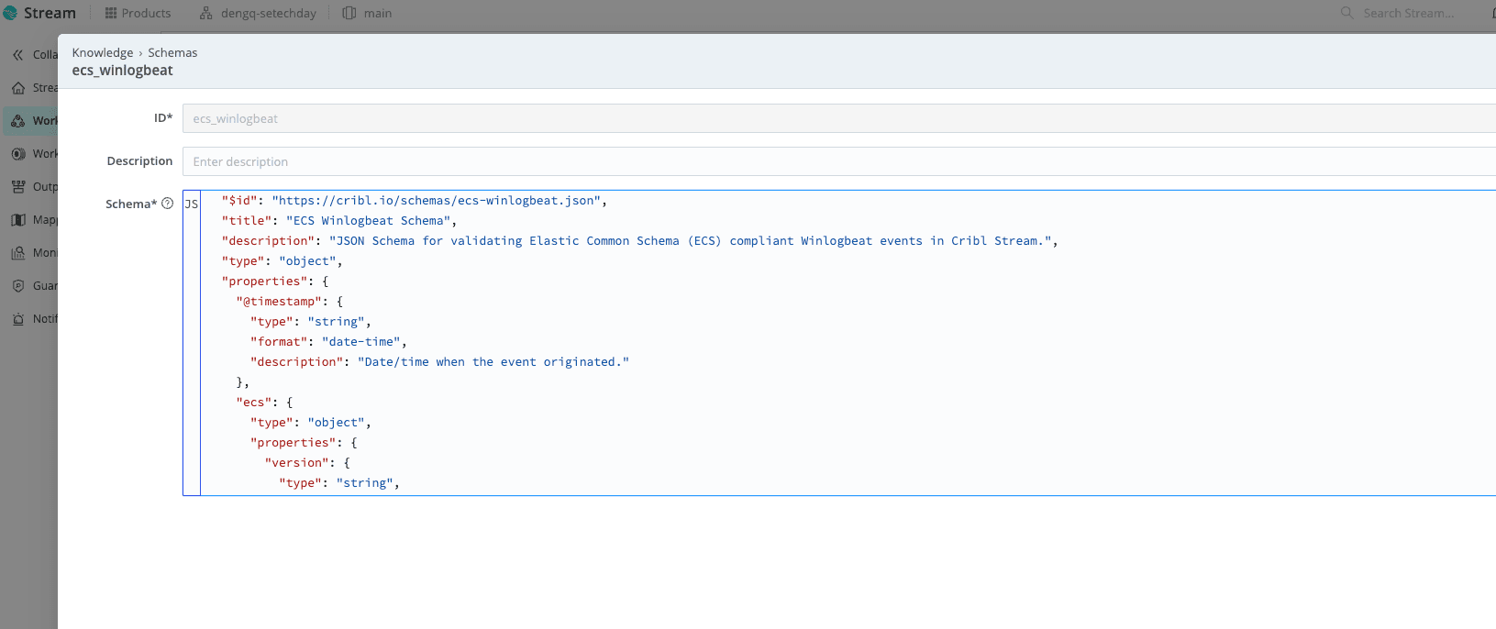The height and width of the screenshot is (629, 1496).
Task: Click the ecs_winlogbeat page title
Action: pyautogui.click(x=122, y=71)
